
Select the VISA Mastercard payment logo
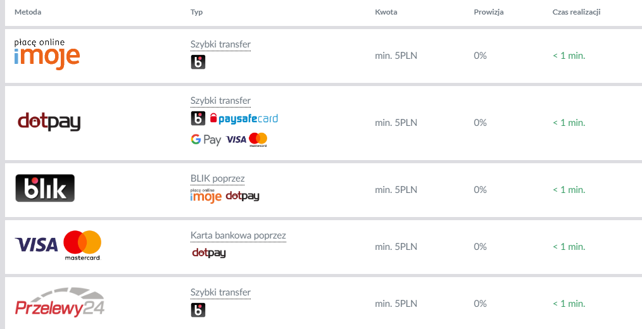coord(58,245)
